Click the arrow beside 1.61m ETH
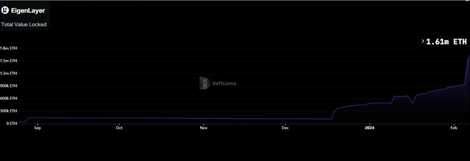The image size is (470, 161). [x=423, y=41]
